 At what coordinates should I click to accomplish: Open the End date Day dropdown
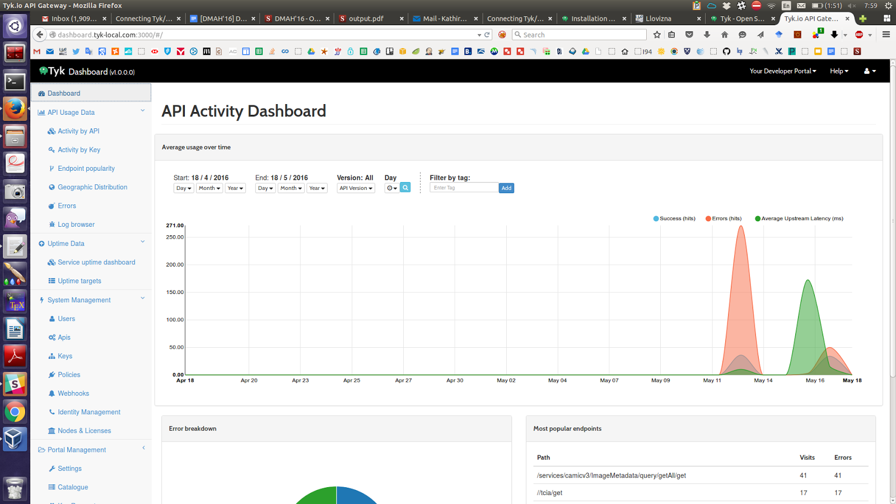click(265, 188)
